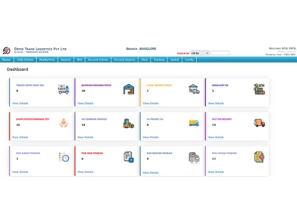Viewport: 297px width, 223px height.
Task: Click the Dashboard heading
Action: [17, 70]
